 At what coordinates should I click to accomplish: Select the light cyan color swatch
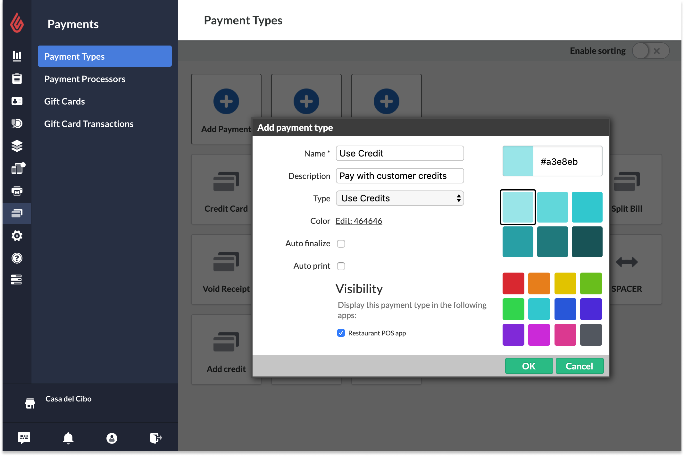pyautogui.click(x=518, y=207)
